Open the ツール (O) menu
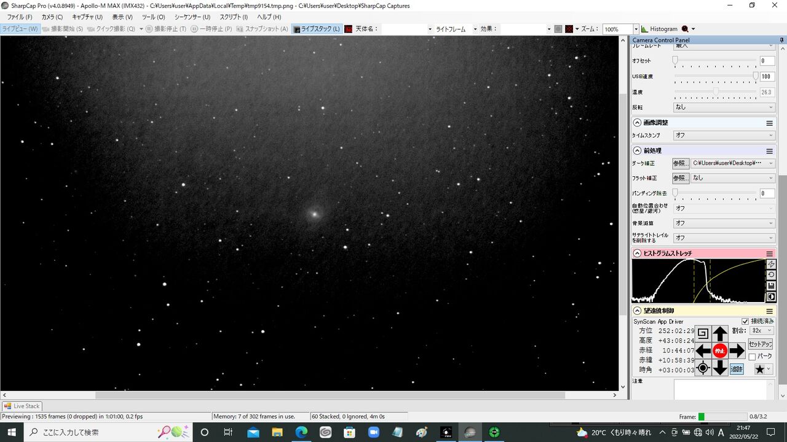787x442 pixels. 153,17
